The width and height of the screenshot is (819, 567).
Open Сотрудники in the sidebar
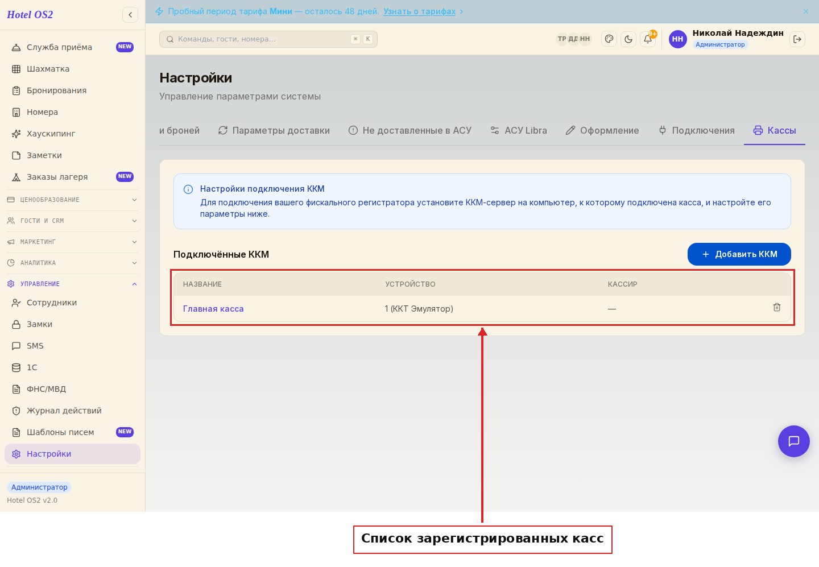72,303
